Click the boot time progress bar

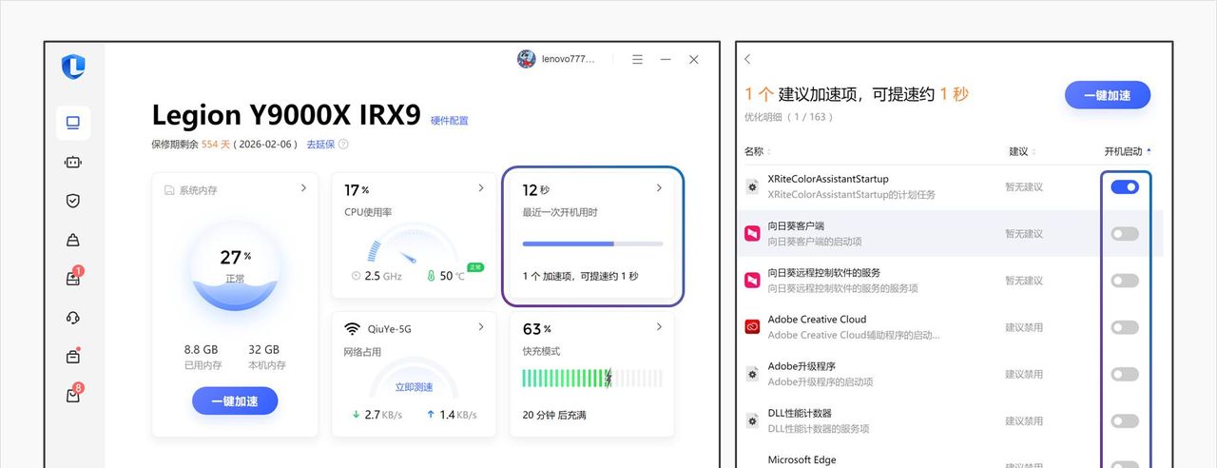[592, 244]
